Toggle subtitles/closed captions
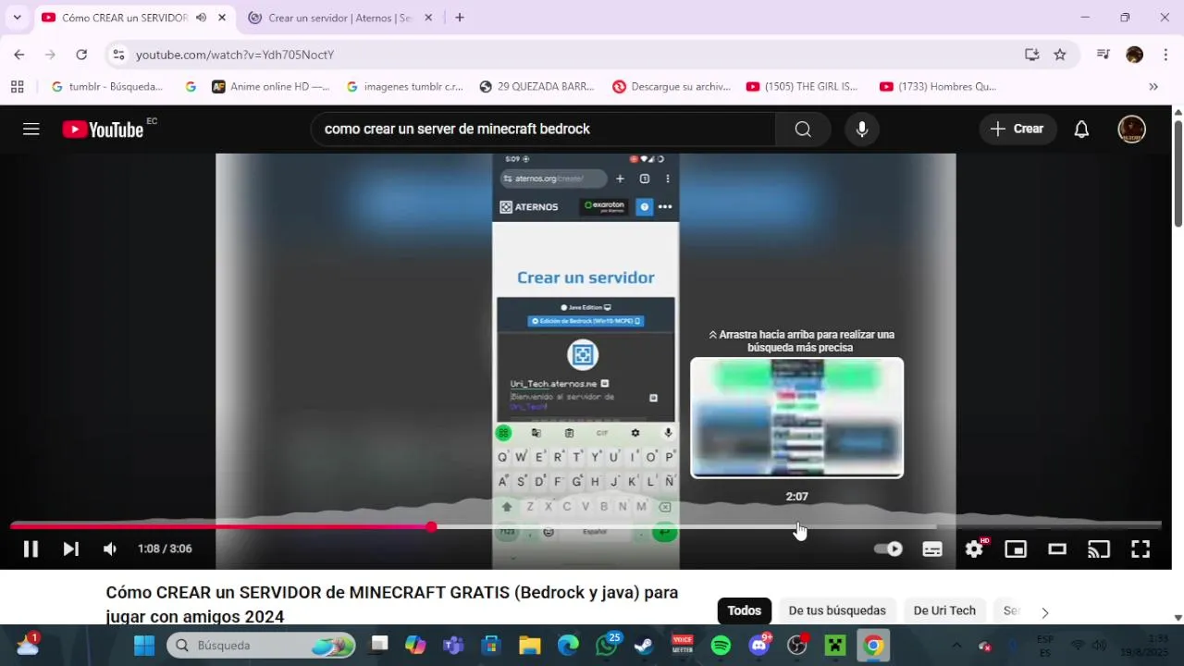Screen dimensions: 1184x666 click(932, 549)
